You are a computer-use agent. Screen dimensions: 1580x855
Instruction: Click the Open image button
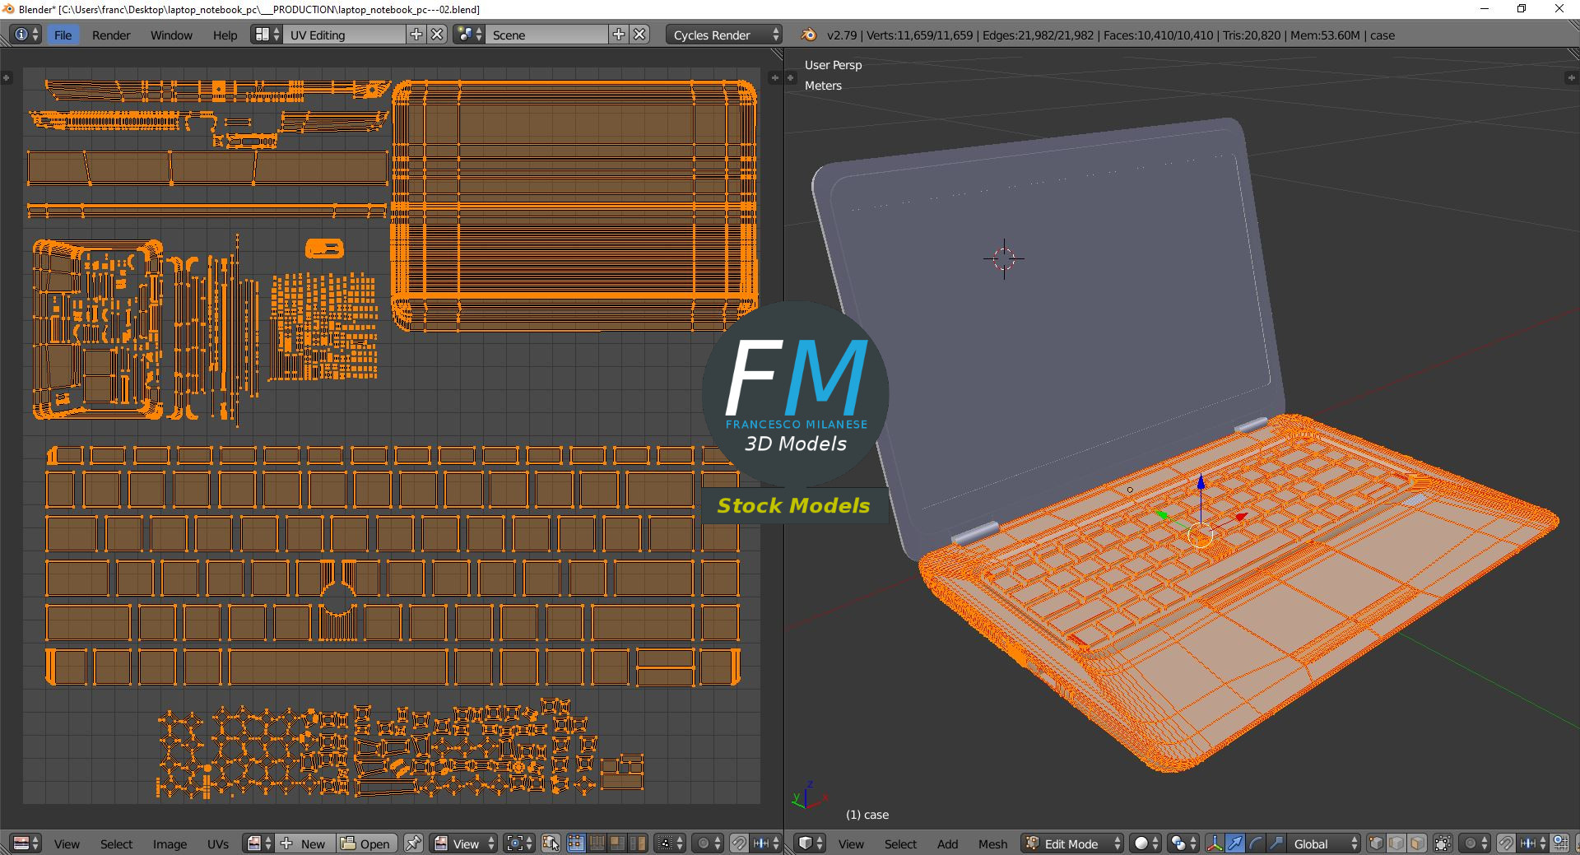[x=366, y=843]
